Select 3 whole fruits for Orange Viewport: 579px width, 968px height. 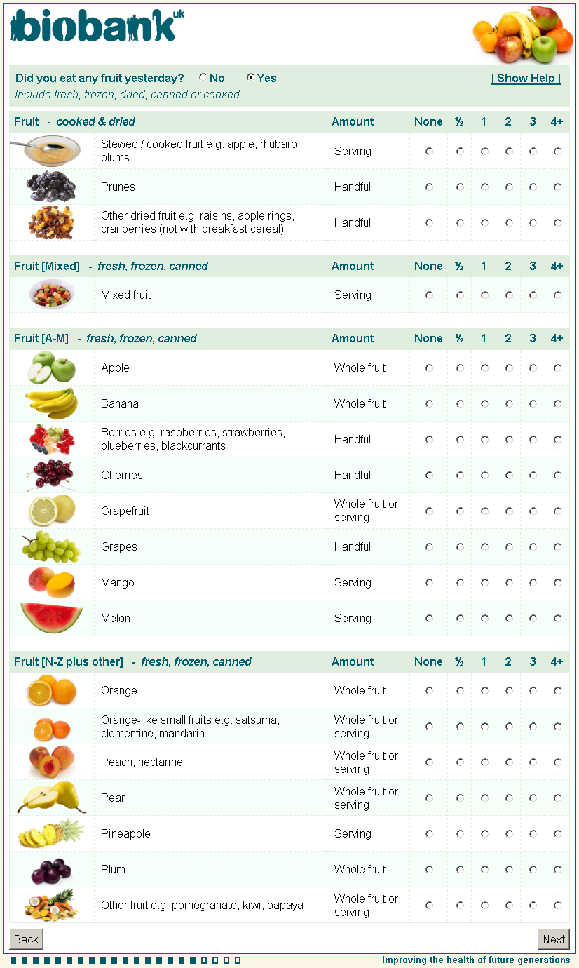(x=533, y=691)
